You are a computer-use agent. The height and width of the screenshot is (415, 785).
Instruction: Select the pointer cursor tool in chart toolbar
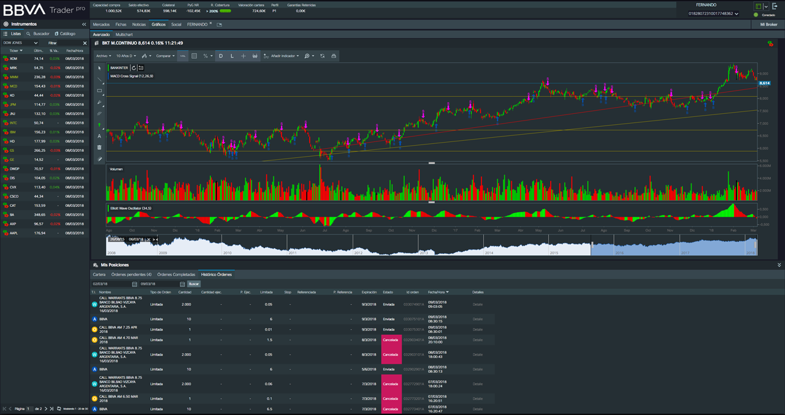tap(99, 68)
